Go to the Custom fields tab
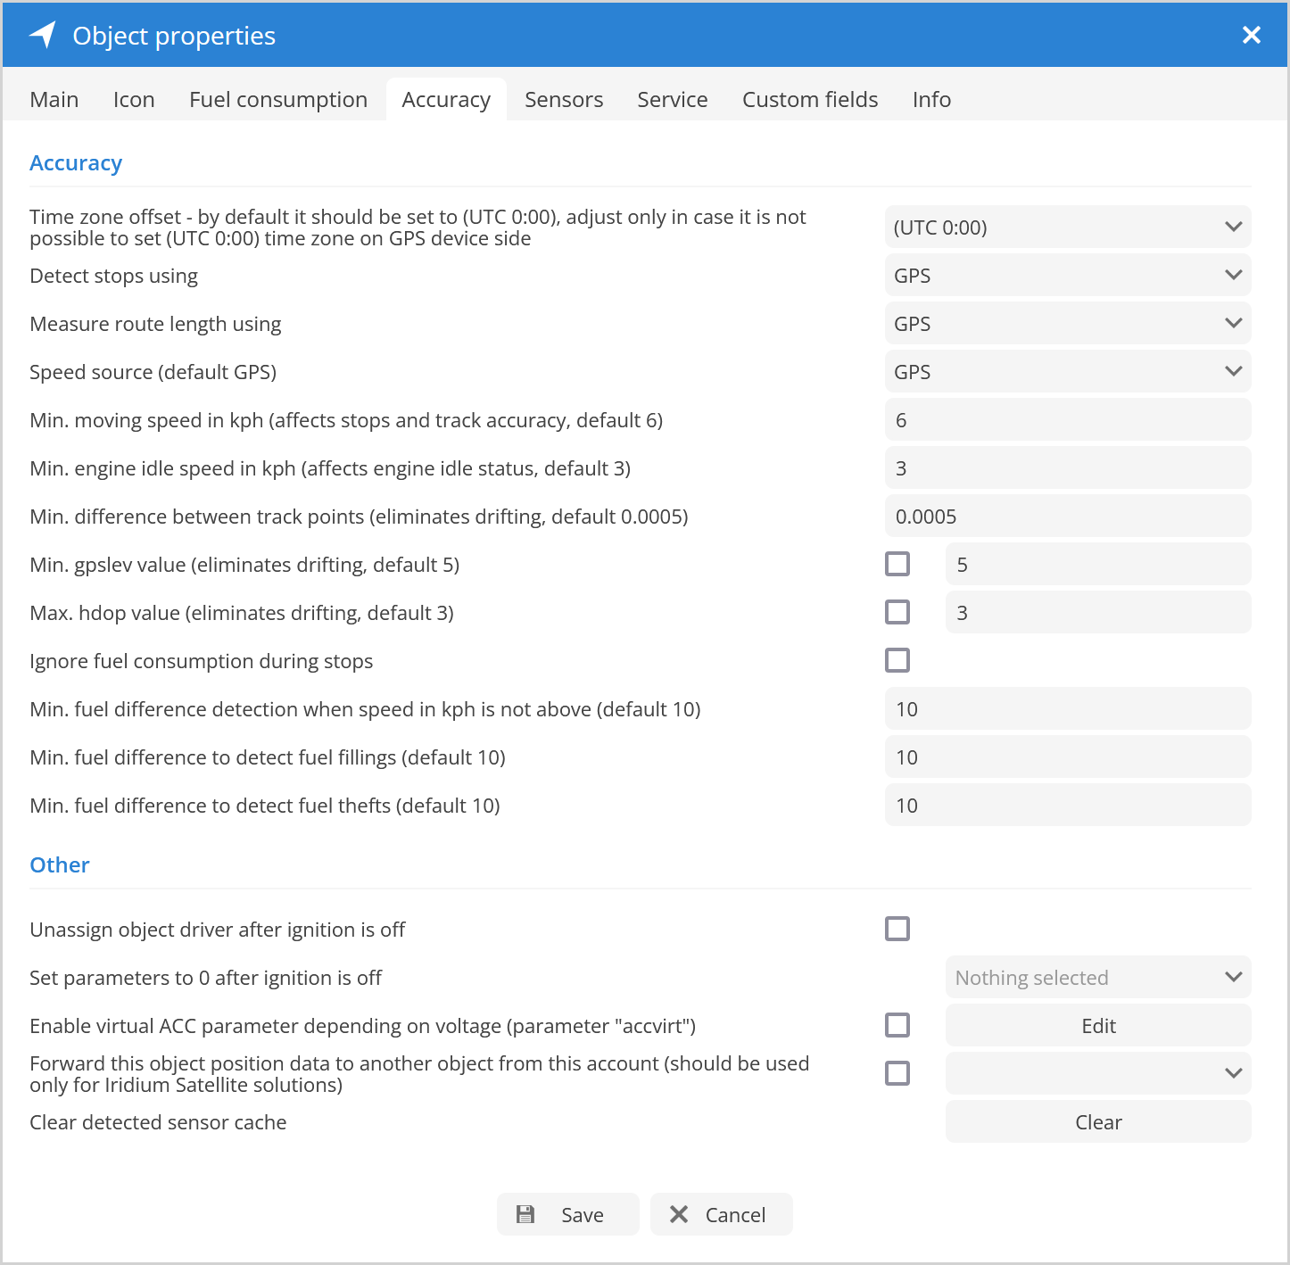 tap(810, 99)
